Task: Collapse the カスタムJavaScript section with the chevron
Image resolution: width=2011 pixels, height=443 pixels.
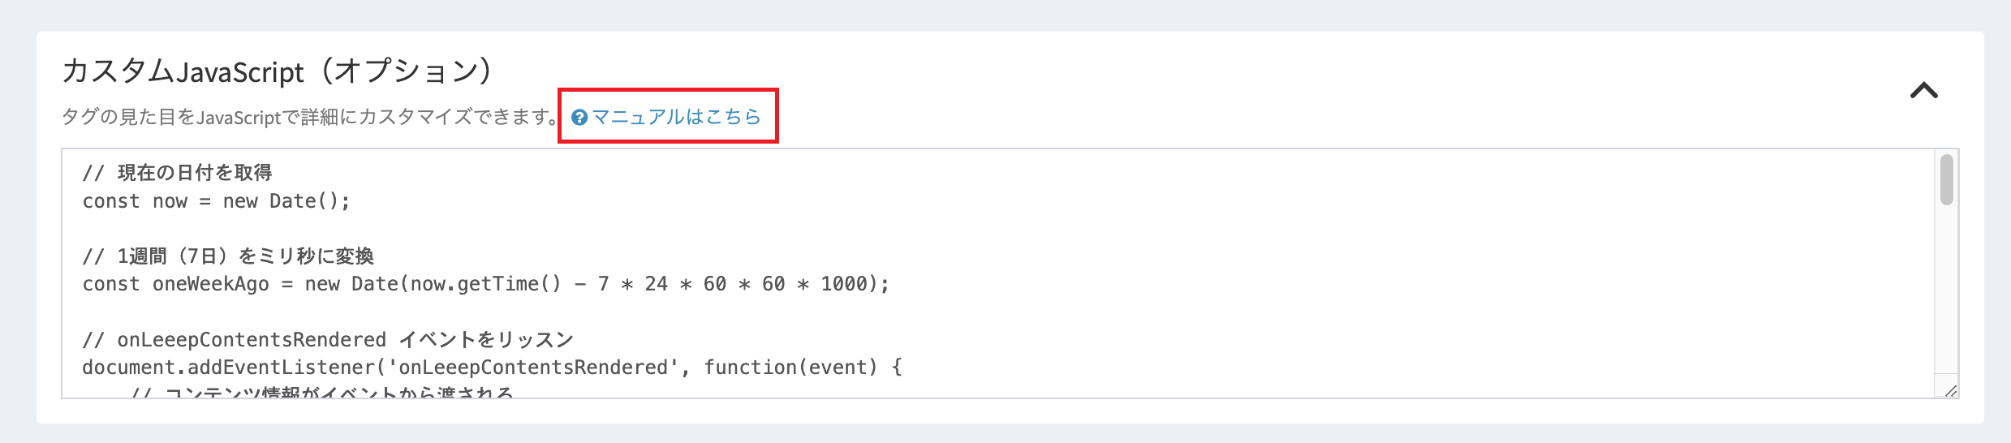Action: (x=1923, y=90)
